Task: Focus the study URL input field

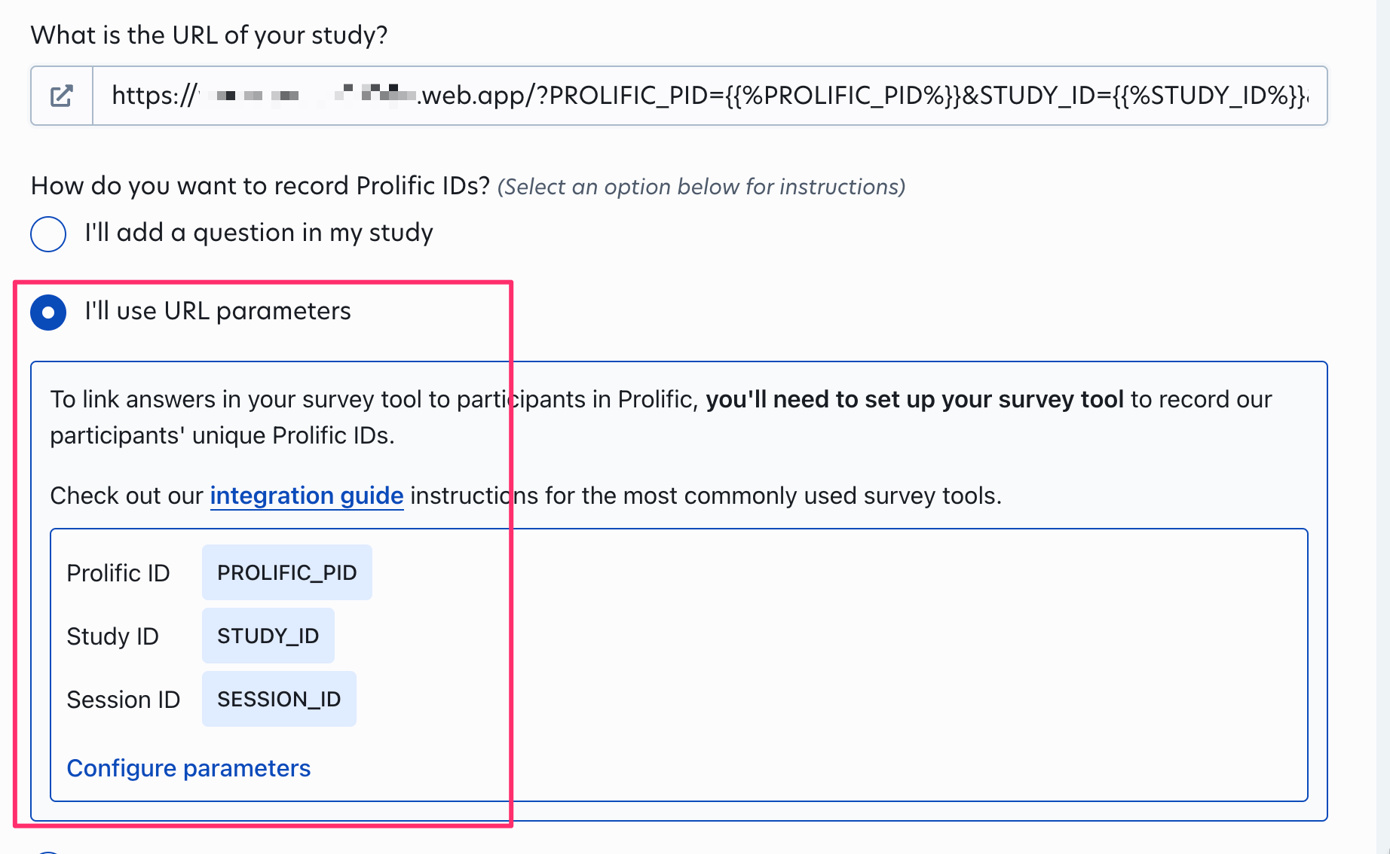Action: tap(709, 96)
